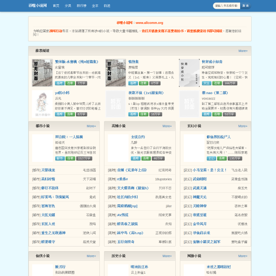Open the 末世之黑暗纪 title in 网游小说
The height and width of the screenshot is (276, 276).
[218, 267]
